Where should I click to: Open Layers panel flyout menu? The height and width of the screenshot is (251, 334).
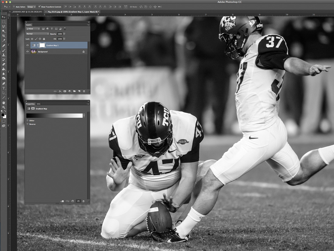[x=88, y=25]
